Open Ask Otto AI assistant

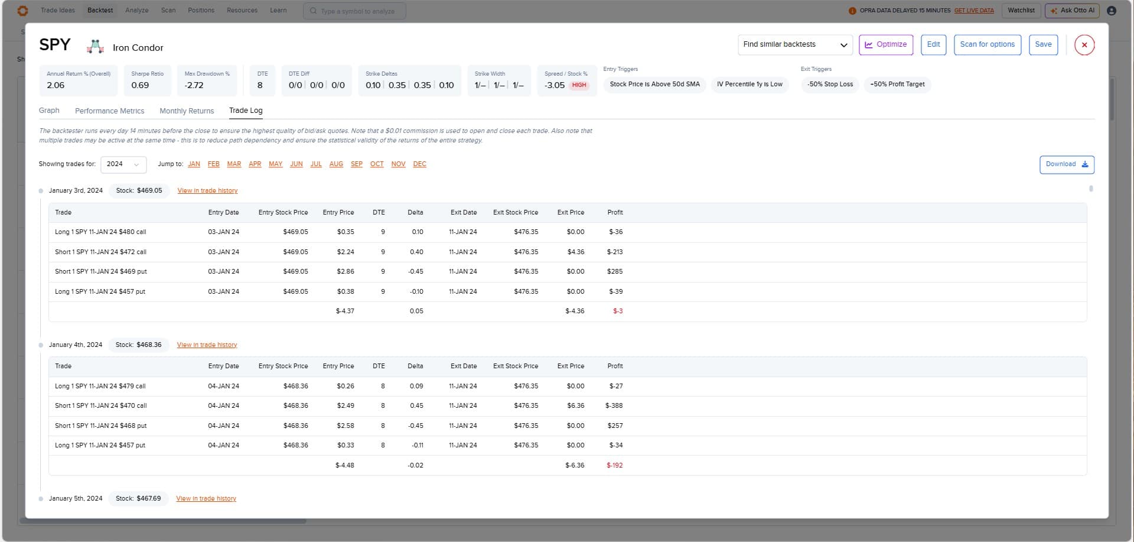point(1071,11)
